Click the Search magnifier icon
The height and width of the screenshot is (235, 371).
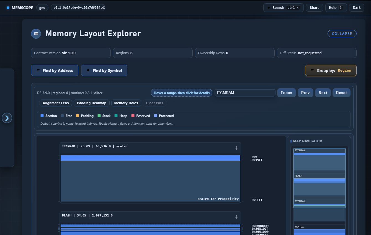(x=269, y=8)
